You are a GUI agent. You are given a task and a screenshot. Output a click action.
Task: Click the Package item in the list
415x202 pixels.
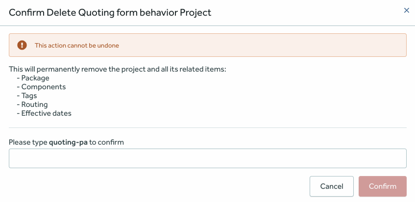click(35, 78)
